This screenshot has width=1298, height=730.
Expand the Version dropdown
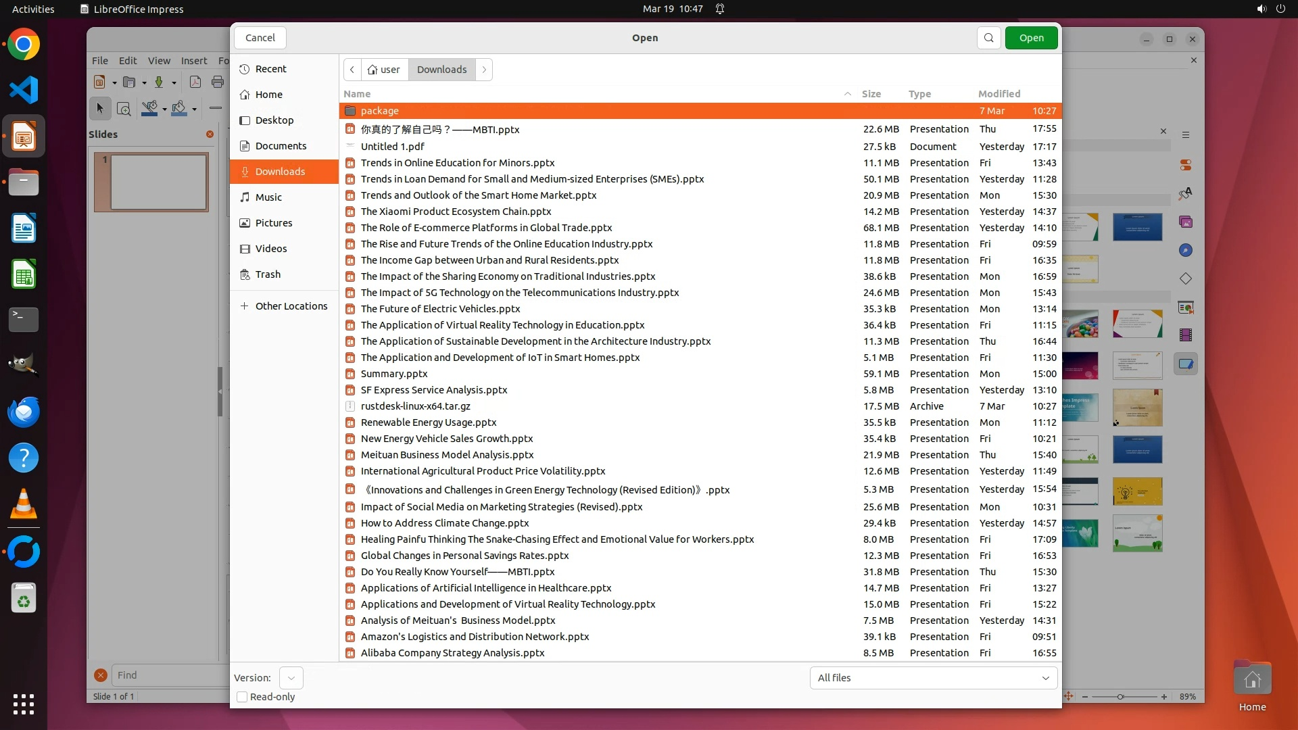[291, 678]
